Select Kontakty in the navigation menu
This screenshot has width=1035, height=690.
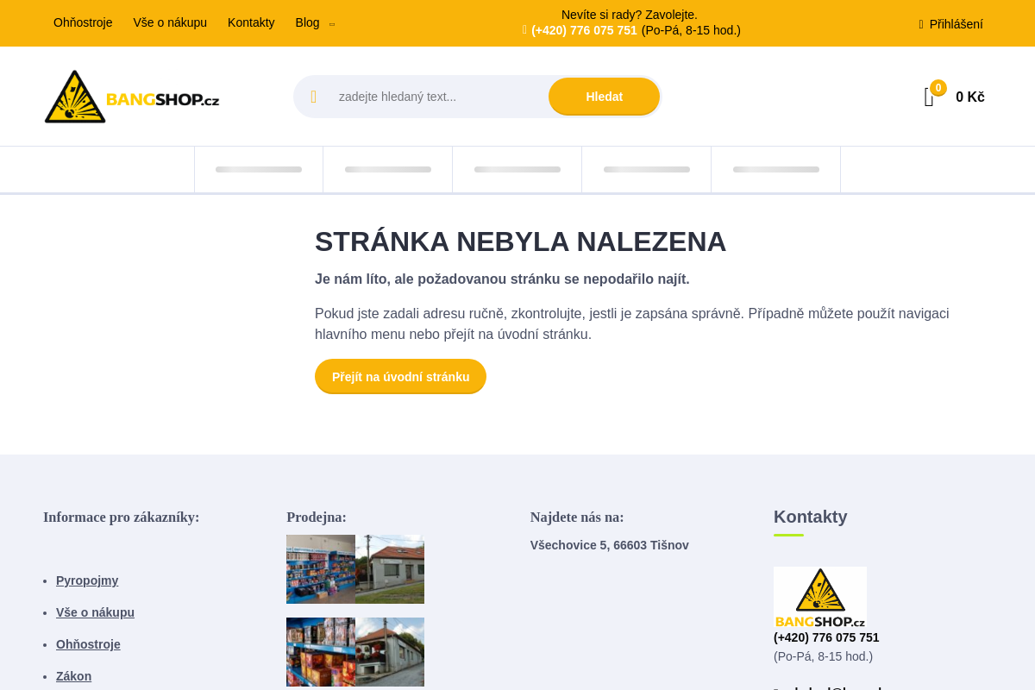251,22
